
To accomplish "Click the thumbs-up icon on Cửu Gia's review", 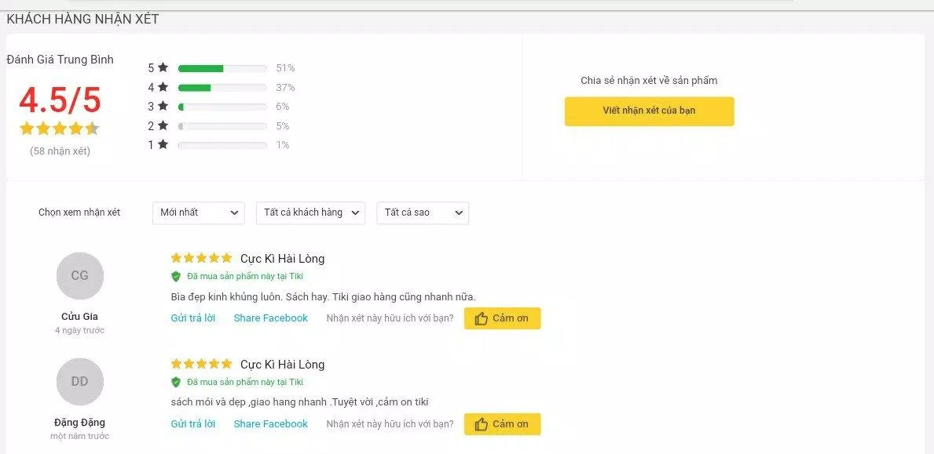I will point(481,318).
